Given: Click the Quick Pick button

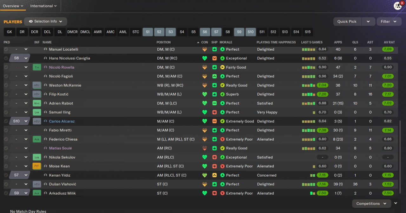Looking at the screenshot, I should [347, 22].
